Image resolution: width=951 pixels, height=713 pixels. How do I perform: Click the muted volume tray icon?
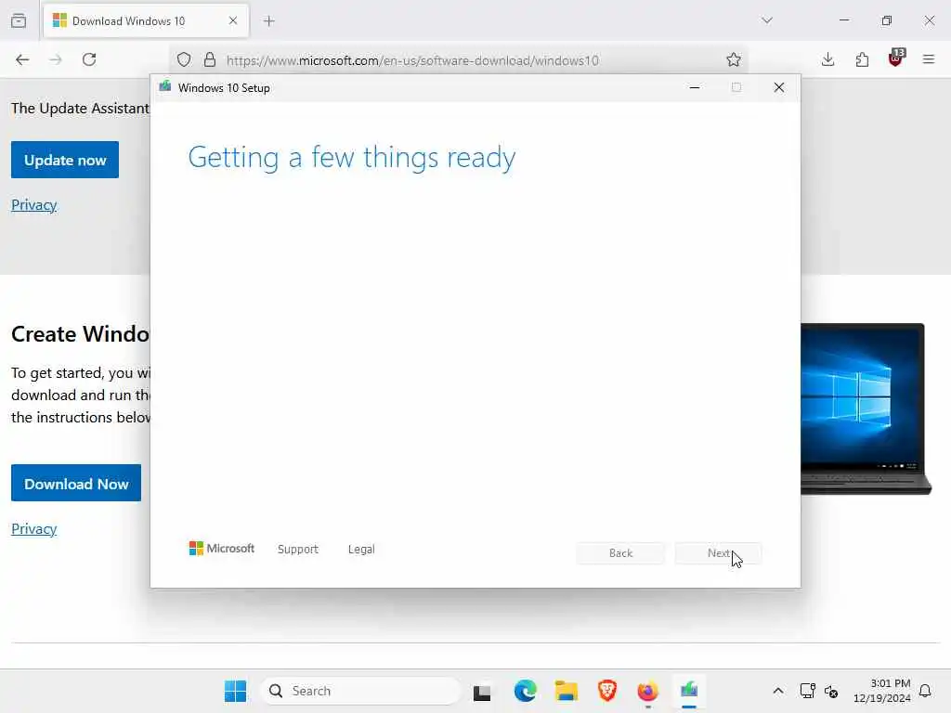tap(831, 691)
